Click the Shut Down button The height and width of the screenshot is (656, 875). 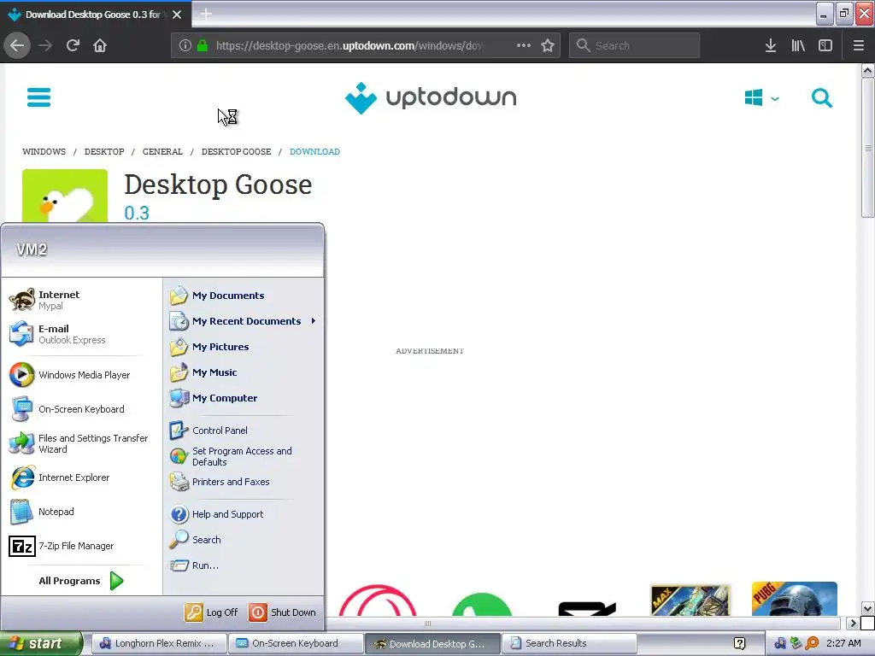click(x=282, y=612)
